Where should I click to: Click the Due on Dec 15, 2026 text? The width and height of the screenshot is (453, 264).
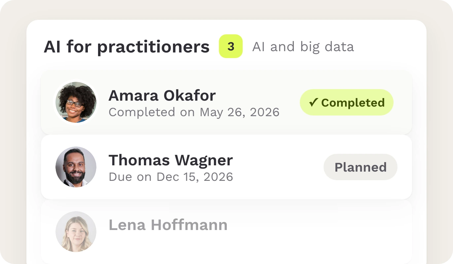[x=171, y=177]
